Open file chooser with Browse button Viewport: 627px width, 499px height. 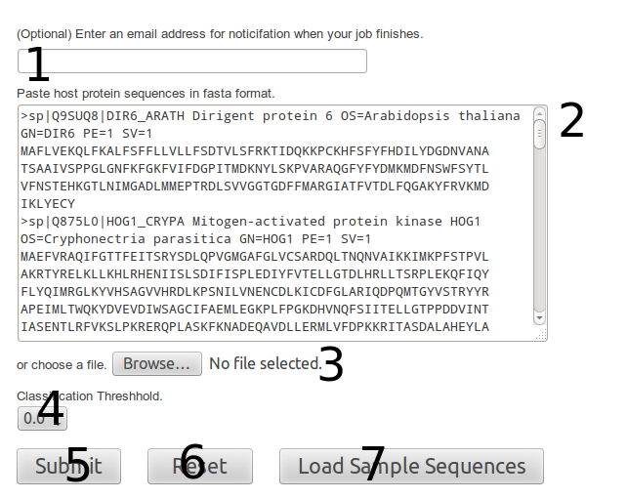pyautogui.click(x=157, y=364)
